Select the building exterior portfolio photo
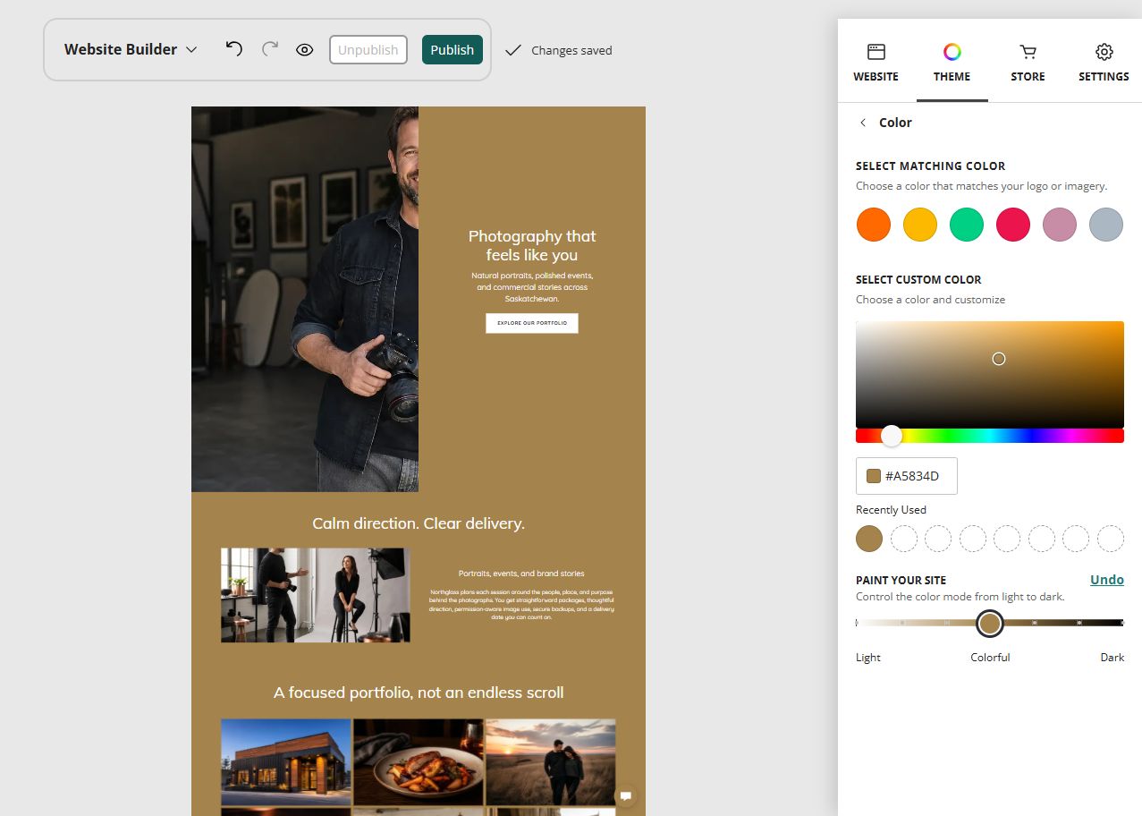Viewport: 1142px width, 816px height. coord(286,762)
